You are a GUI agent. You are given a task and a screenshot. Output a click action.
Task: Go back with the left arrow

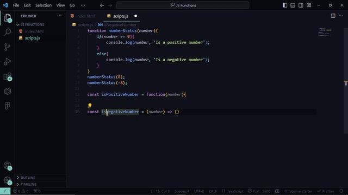tap(102, 5)
